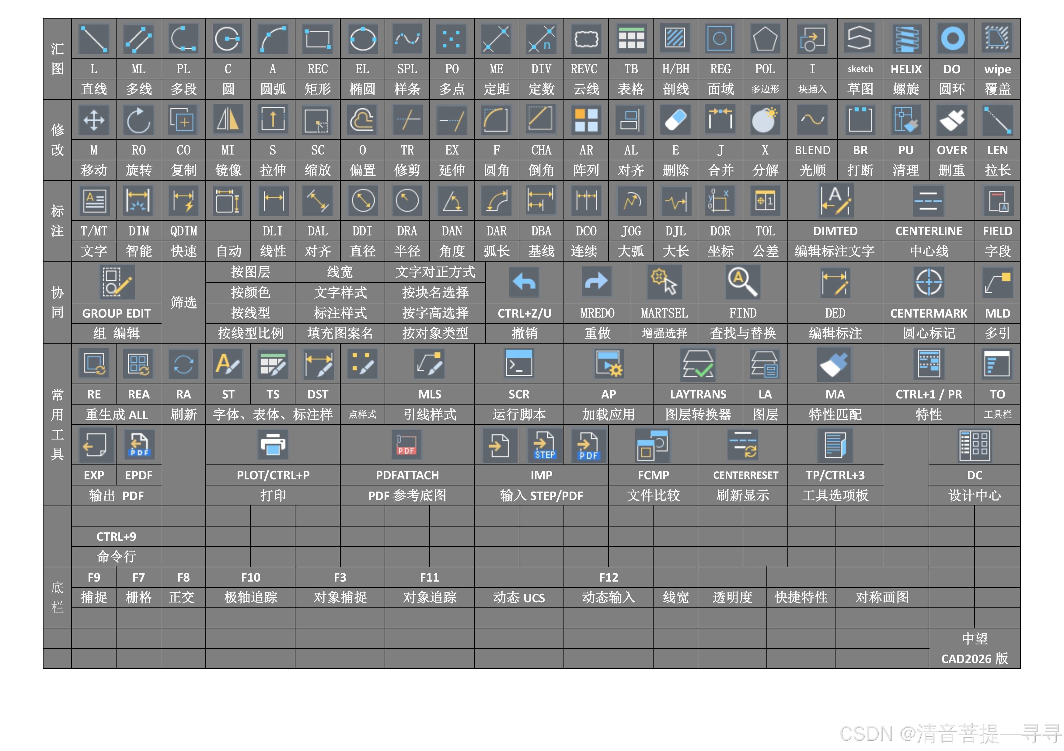Click the PLOT printer icon

point(273,445)
